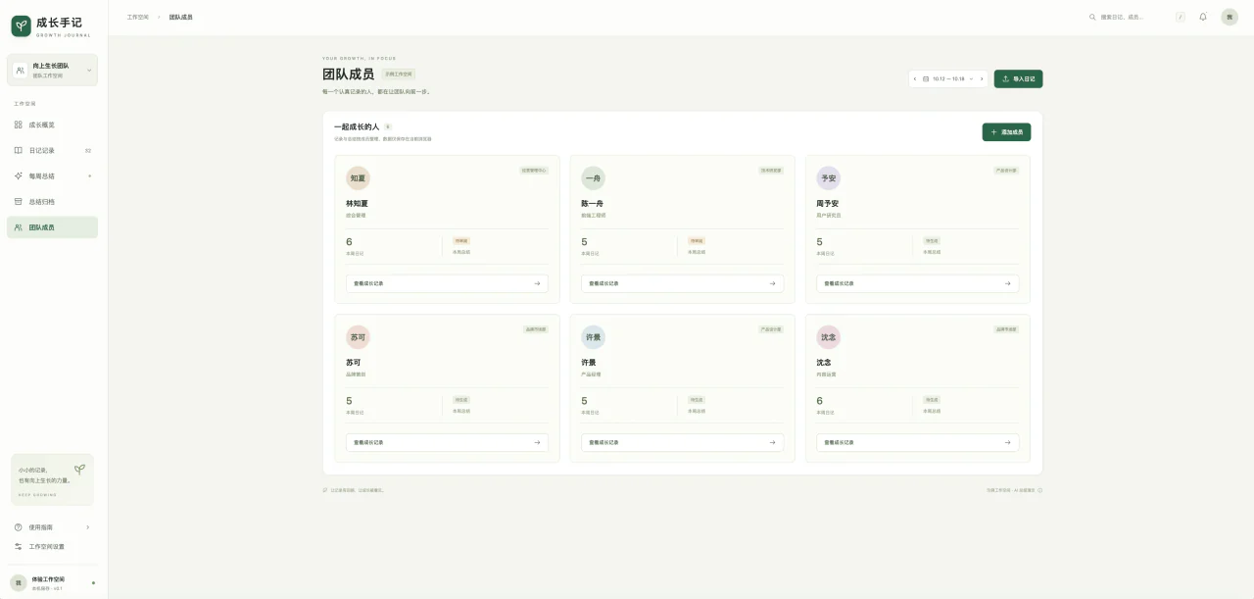Open 日记记录 in the sidebar

52,150
